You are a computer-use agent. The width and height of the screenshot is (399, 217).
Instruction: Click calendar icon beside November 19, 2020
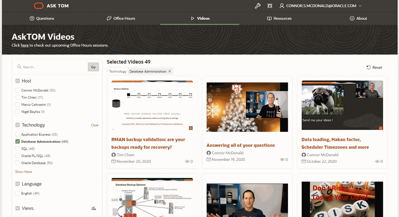(x=209, y=160)
